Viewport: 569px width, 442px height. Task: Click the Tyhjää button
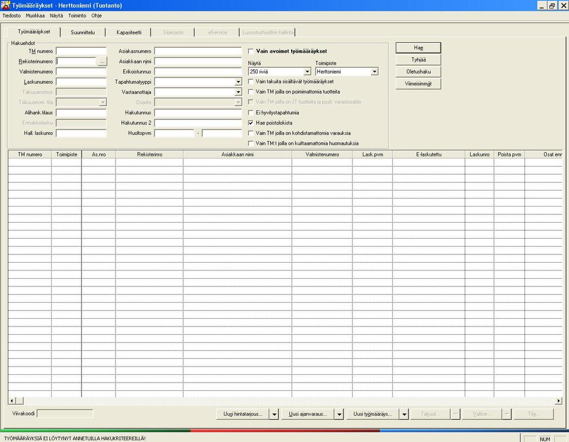click(418, 59)
